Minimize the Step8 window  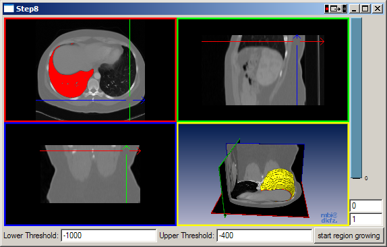[x=354, y=9]
